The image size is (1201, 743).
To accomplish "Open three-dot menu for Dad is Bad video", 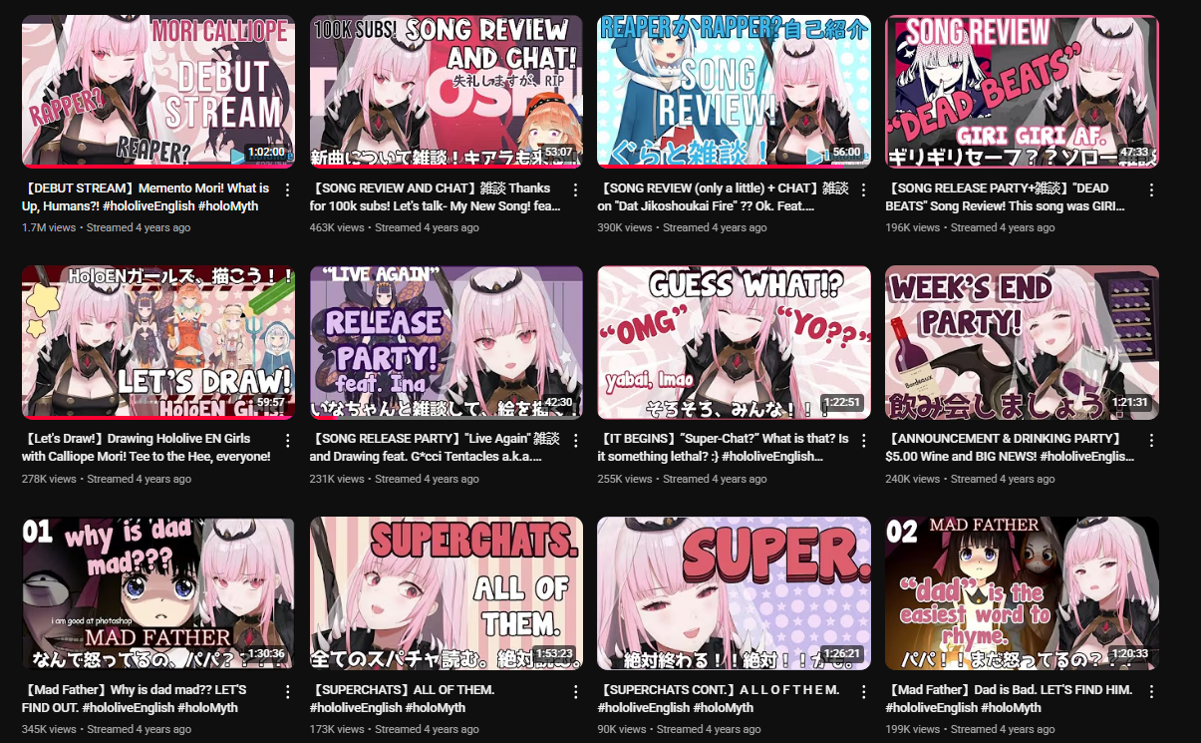I will point(1151,691).
